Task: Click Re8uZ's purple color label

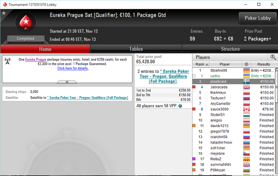Action: [x=194, y=159]
